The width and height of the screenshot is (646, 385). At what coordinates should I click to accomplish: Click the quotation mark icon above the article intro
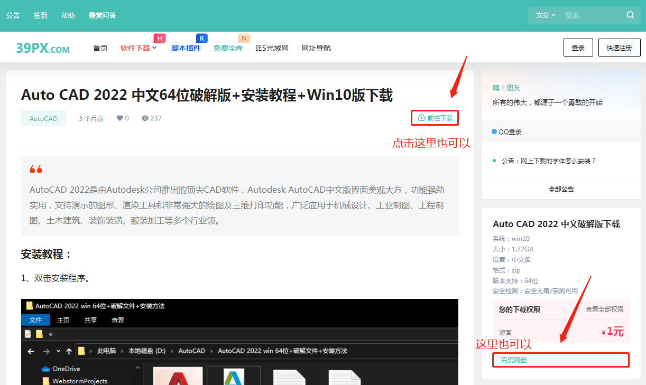point(35,169)
